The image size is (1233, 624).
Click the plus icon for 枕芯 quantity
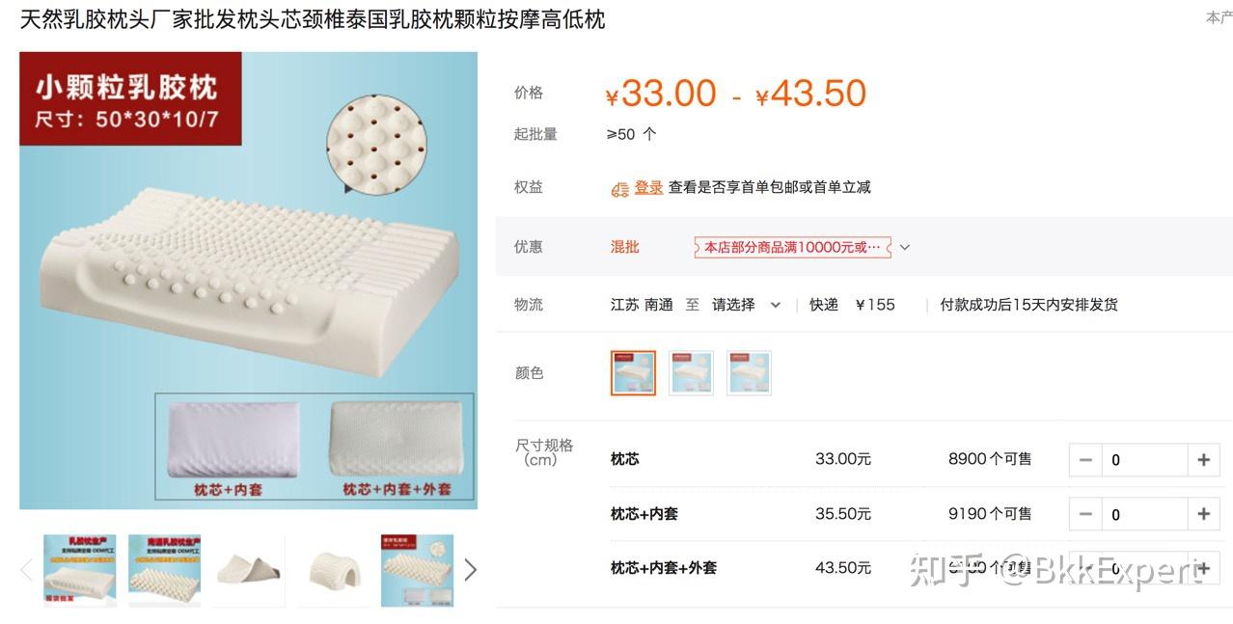tap(1202, 460)
